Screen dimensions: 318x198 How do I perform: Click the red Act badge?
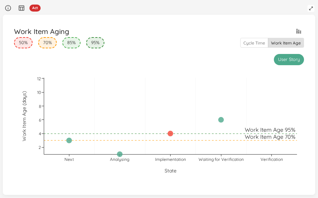pos(35,8)
